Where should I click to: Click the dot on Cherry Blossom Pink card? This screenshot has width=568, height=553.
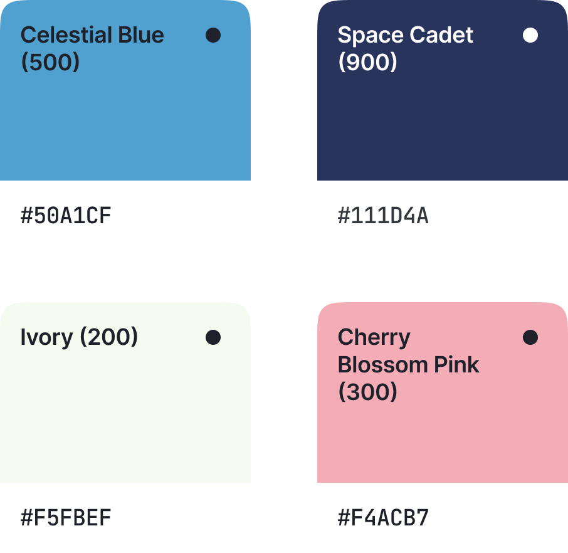[x=530, y=337]
